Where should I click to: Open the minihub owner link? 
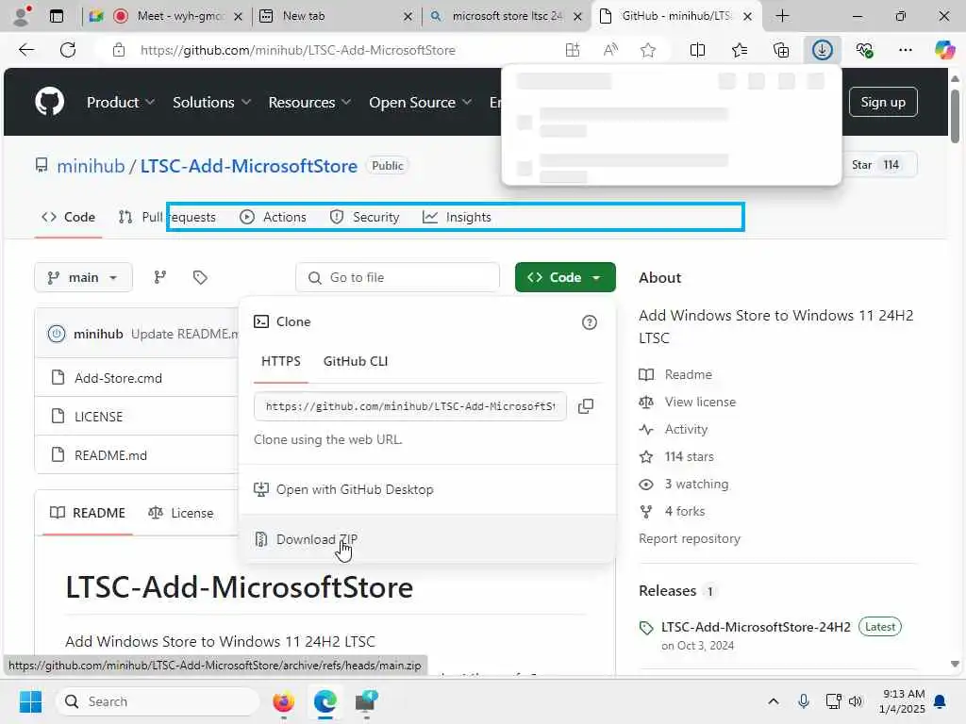point(91,166)
